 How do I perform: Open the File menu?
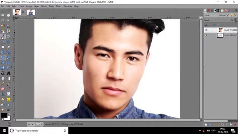tap(3, 6)
